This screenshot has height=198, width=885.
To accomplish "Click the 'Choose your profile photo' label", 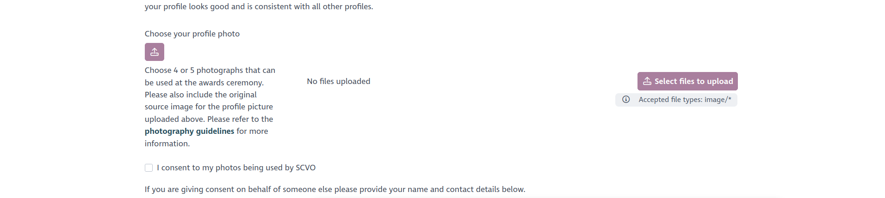I will coord(192,34).
